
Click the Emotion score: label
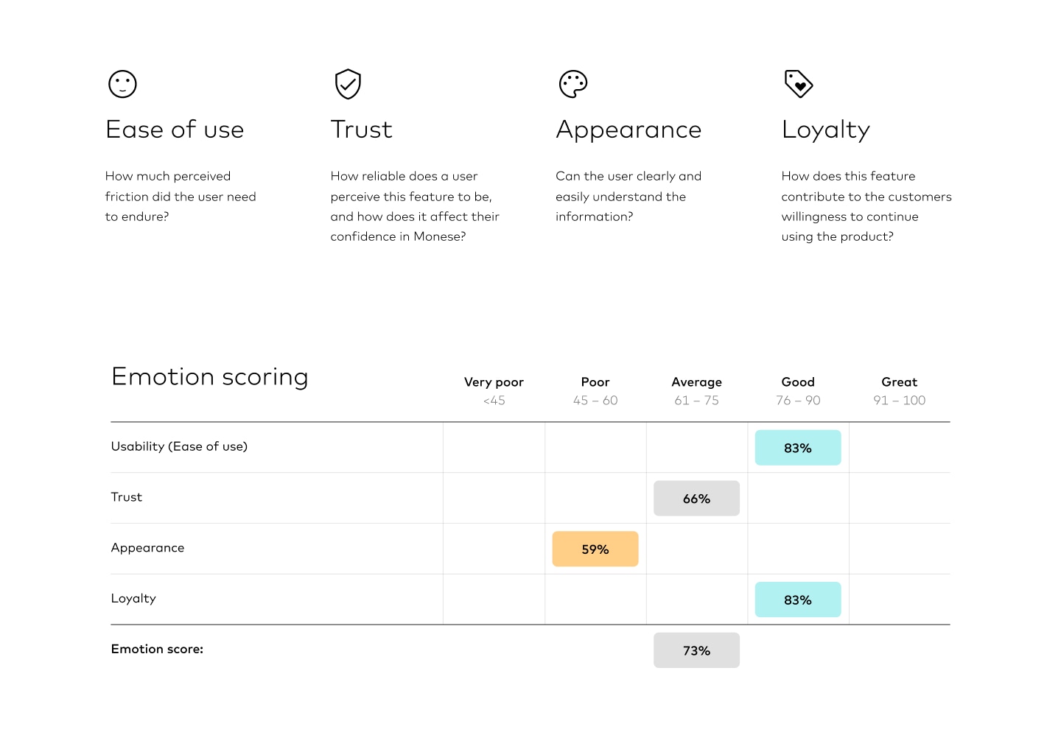pyautogui.click(x=157, y=649)
